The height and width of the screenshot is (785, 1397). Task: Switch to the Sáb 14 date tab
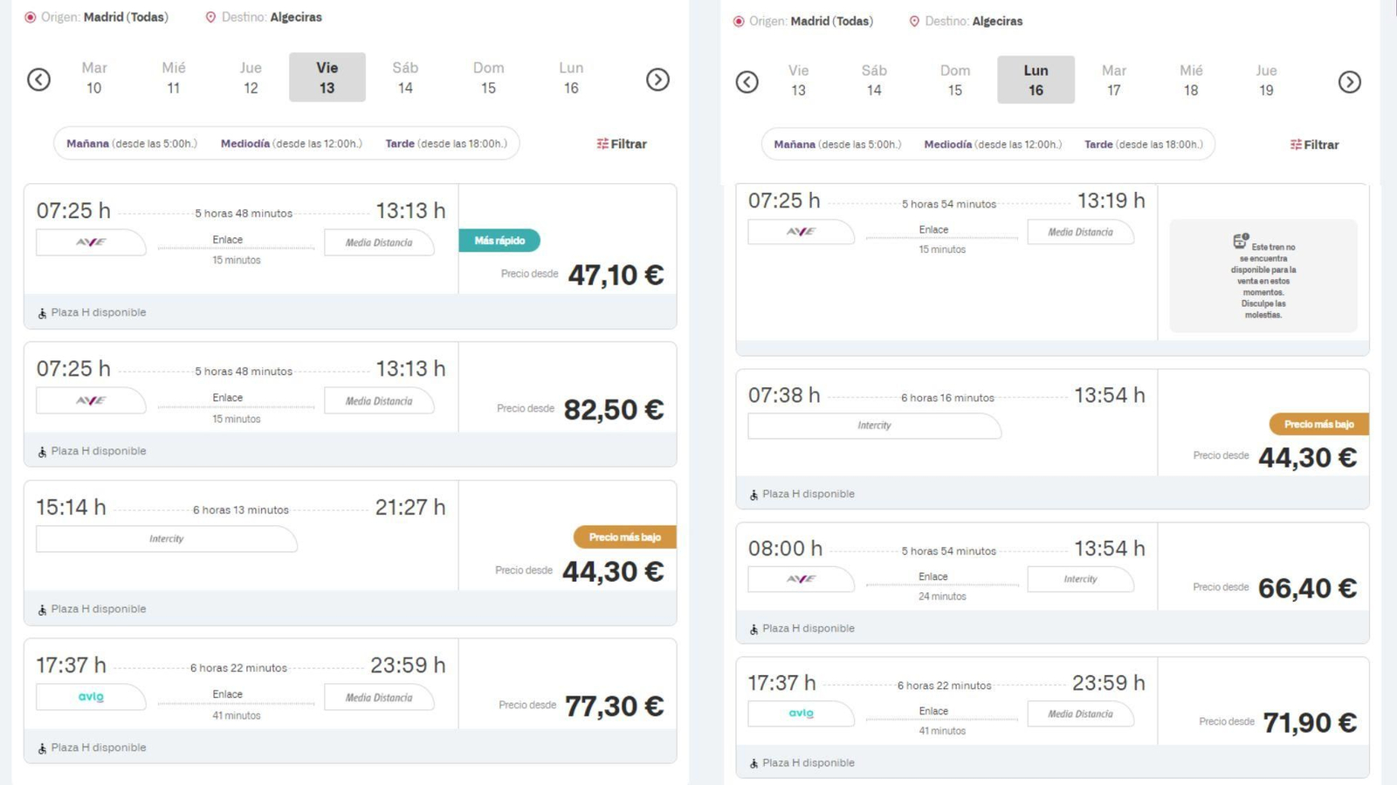[403, 78]
